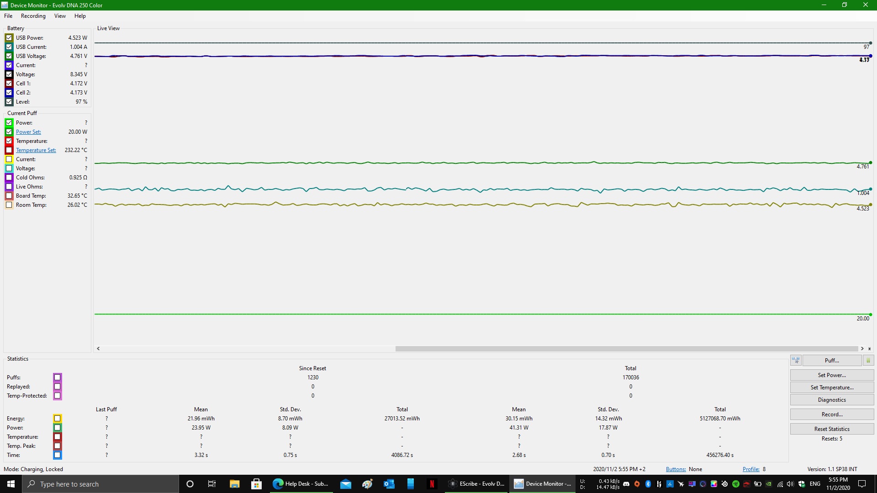The width and height of the screenshot is (877, 493).
Task: Open the View menu
Action: 60,16
